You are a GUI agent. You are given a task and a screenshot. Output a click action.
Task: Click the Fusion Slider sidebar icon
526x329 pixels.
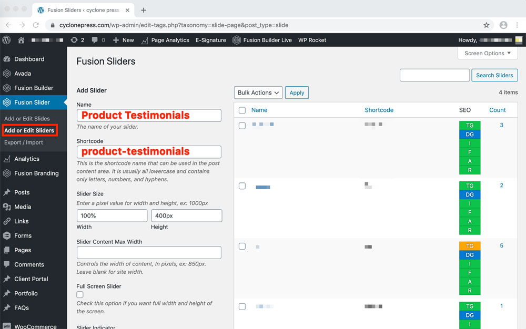click(x=7, y=102)
